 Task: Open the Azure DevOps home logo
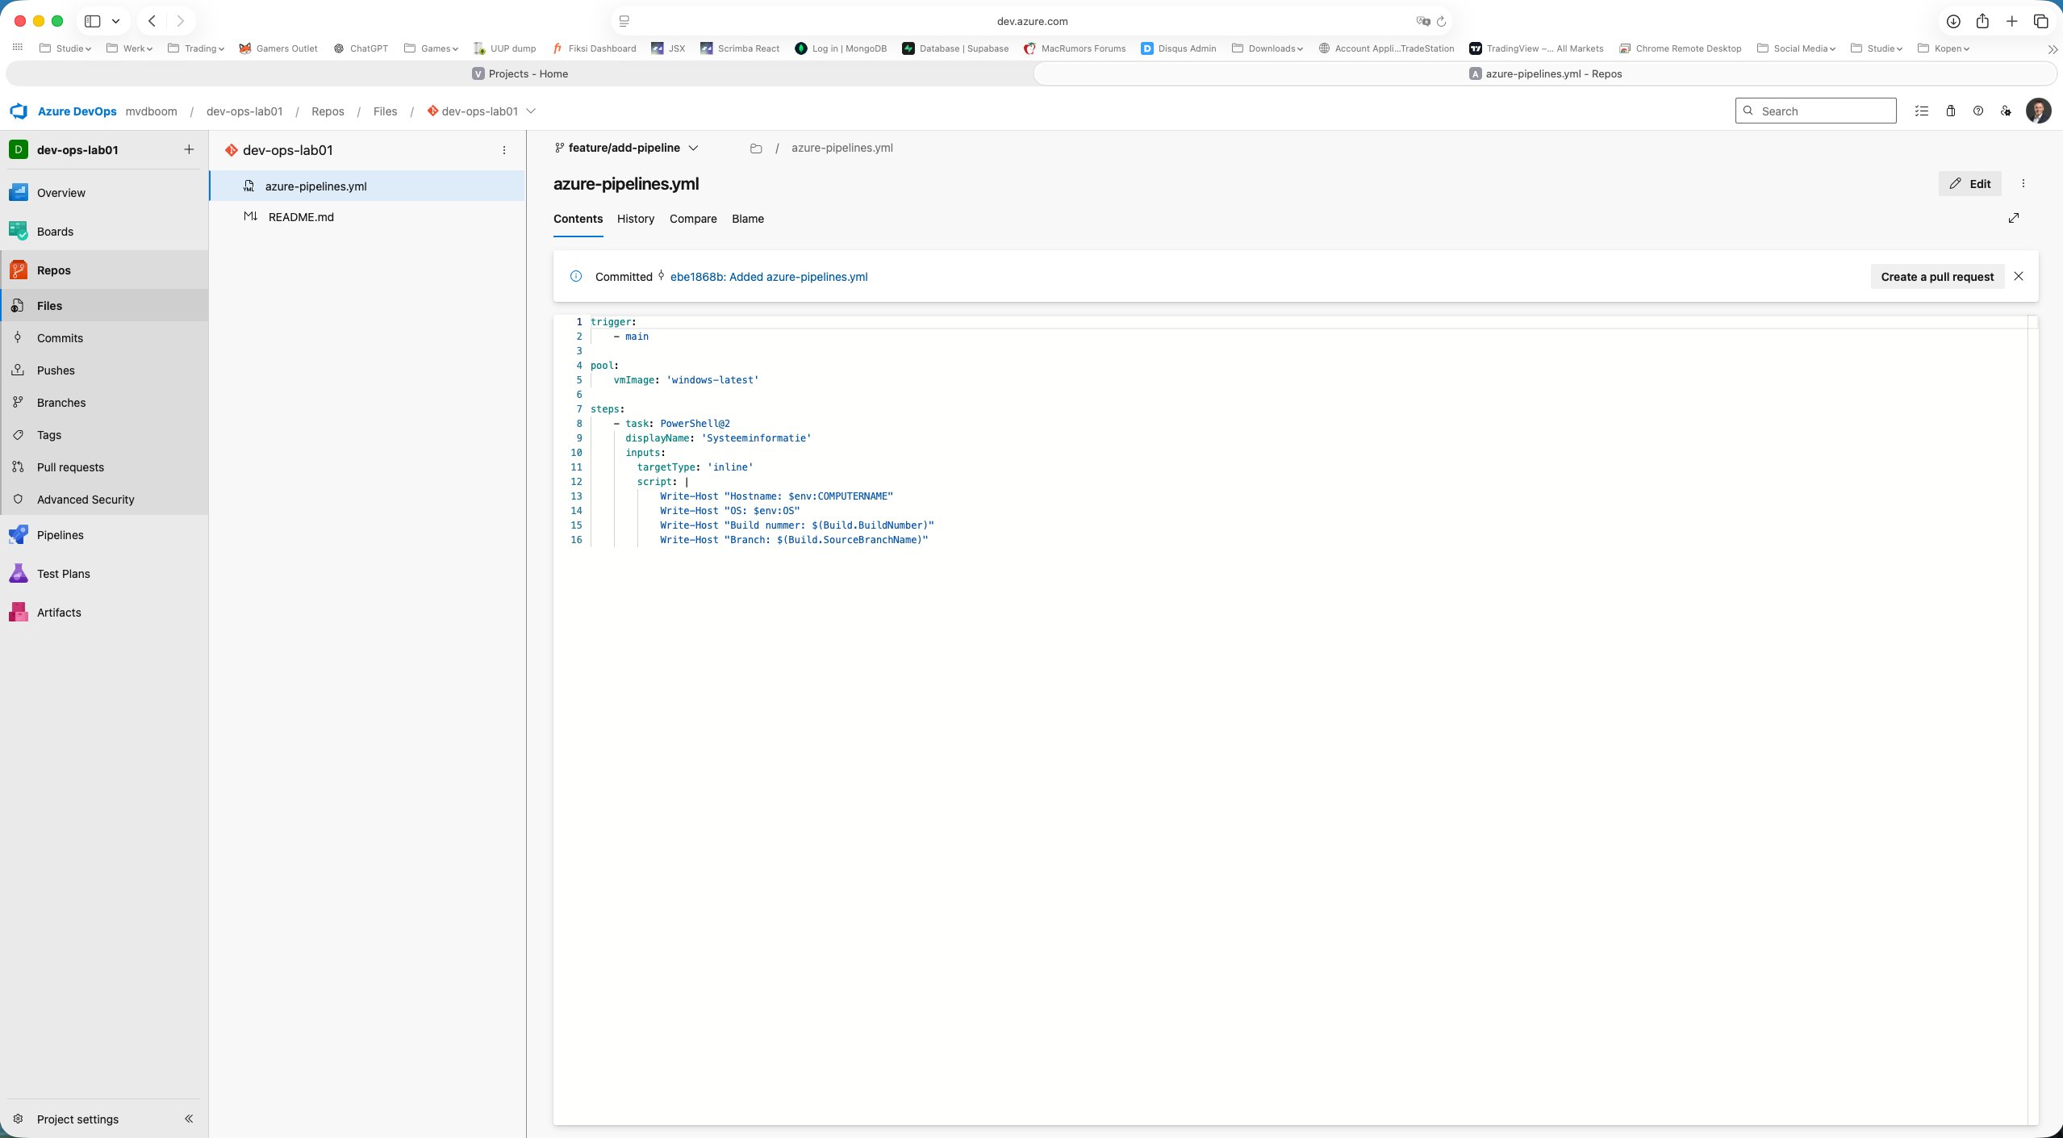click(x=19, y=111)
